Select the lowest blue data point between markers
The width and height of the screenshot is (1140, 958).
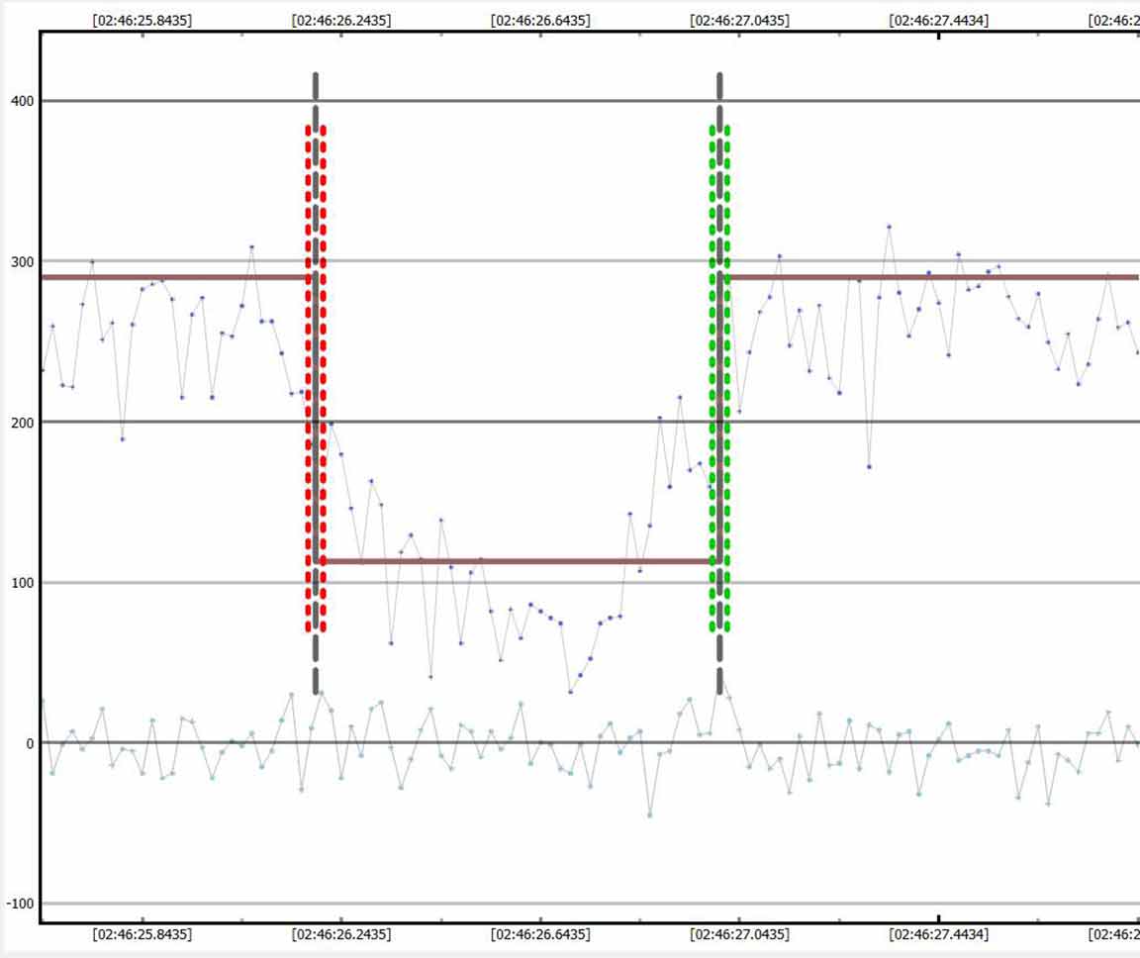pyautogui.click(x=570, y=692)
